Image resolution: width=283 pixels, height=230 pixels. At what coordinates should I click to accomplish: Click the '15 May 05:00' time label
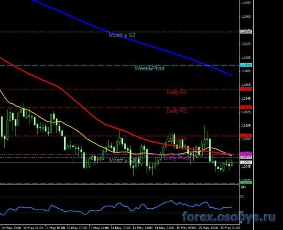(x=187, y=228)
